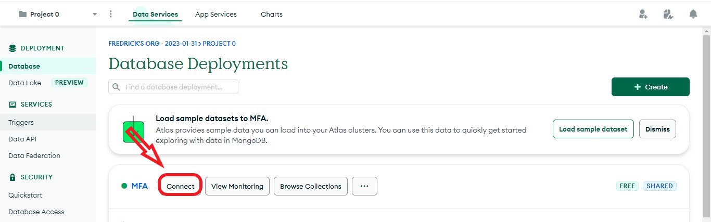
Task: Click the Project 0 folder icon
Action: point(23,15)
